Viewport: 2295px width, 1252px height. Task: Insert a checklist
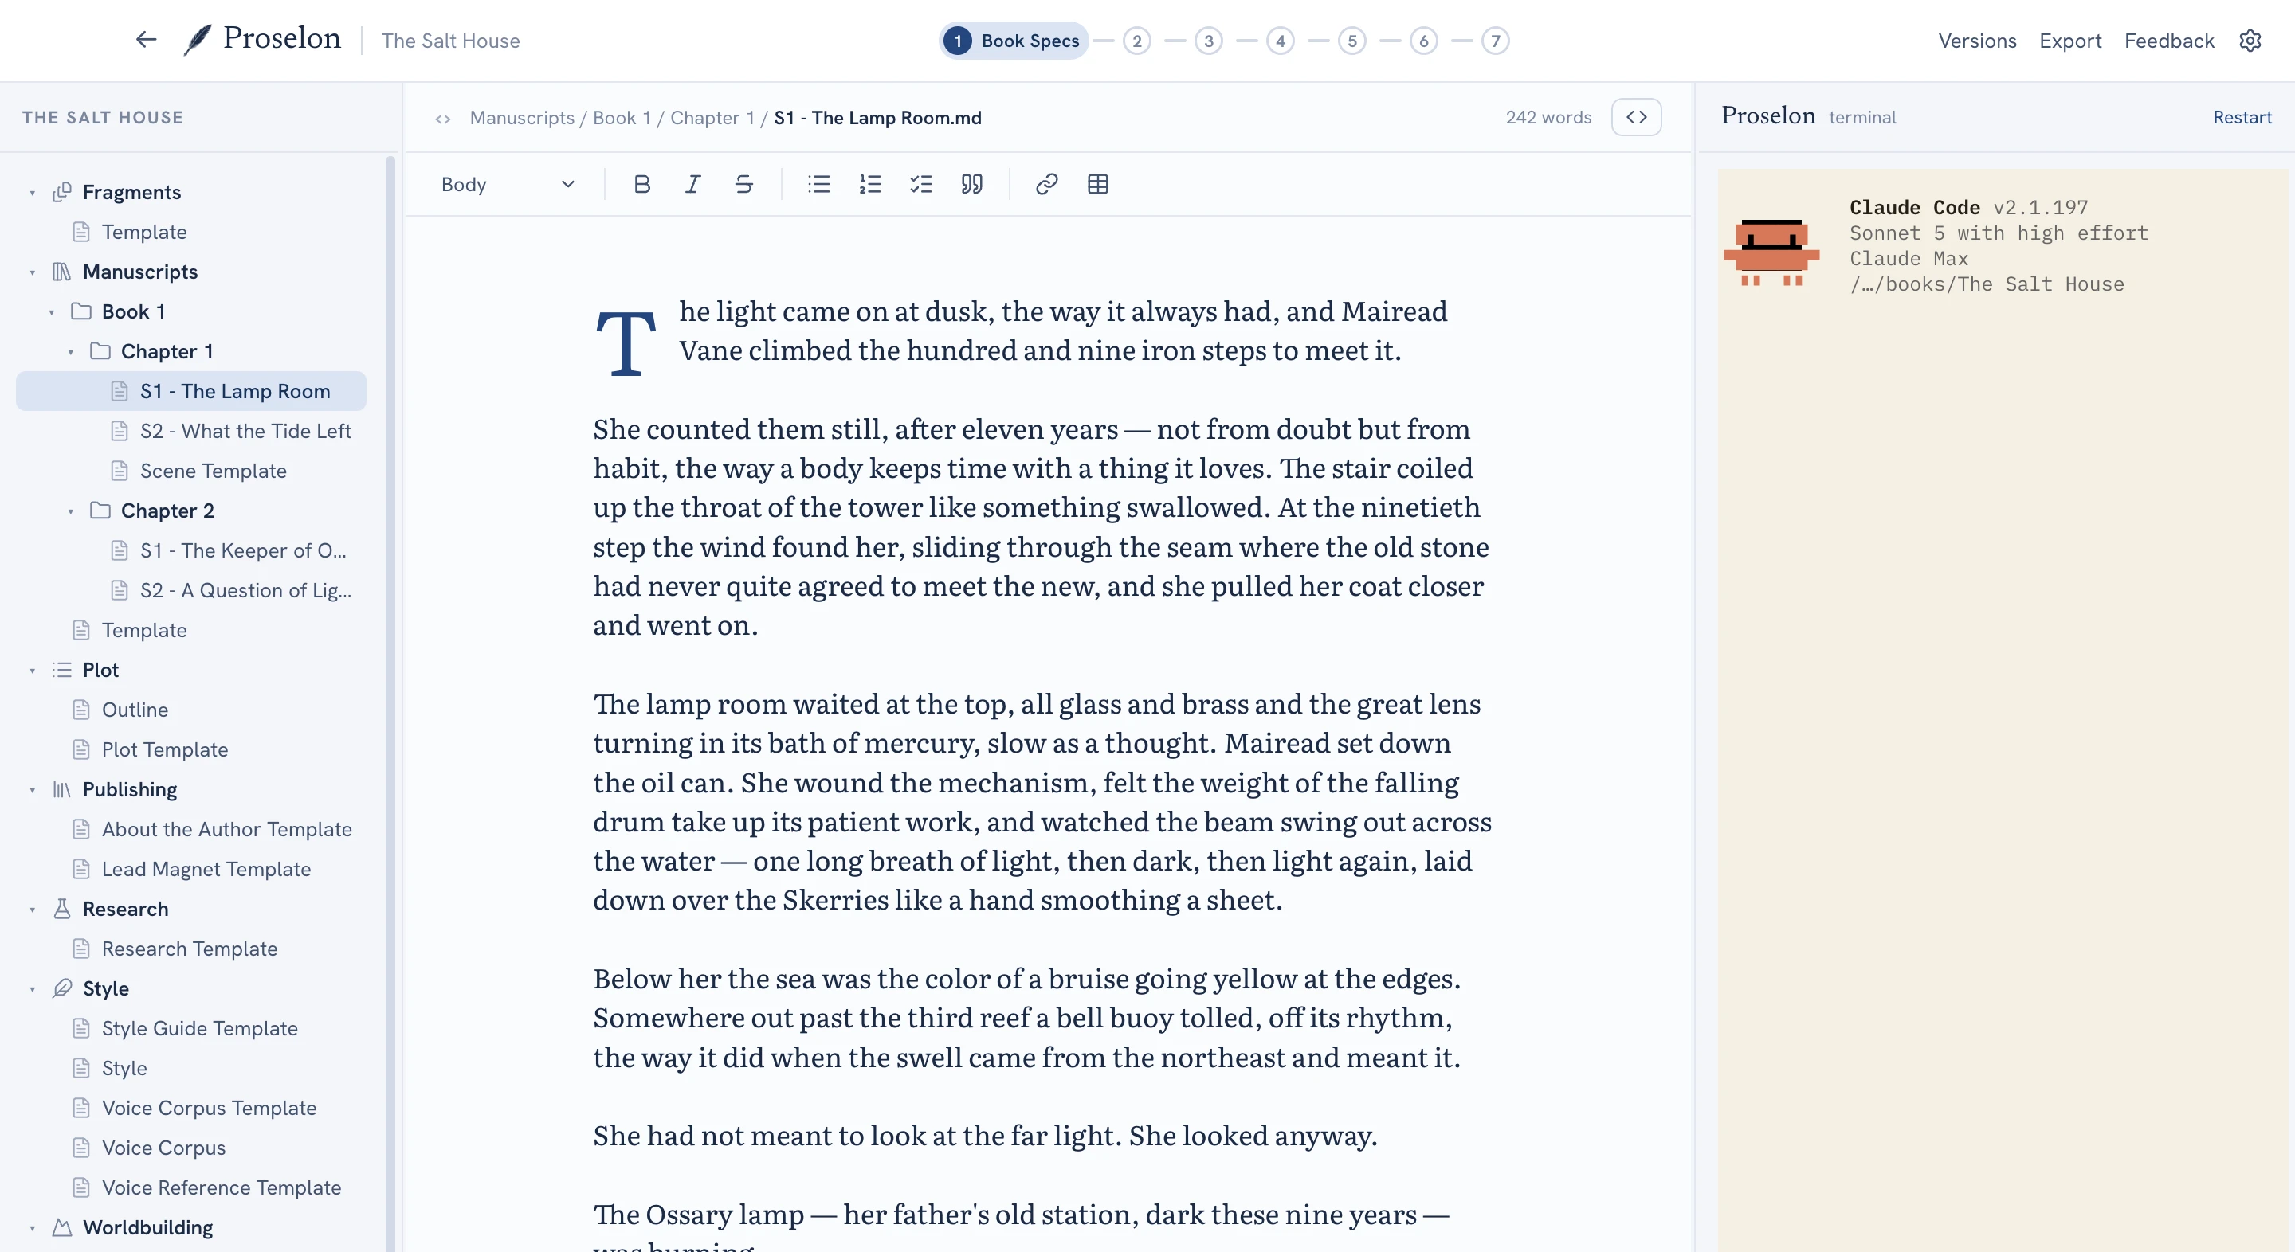[921, 184]
